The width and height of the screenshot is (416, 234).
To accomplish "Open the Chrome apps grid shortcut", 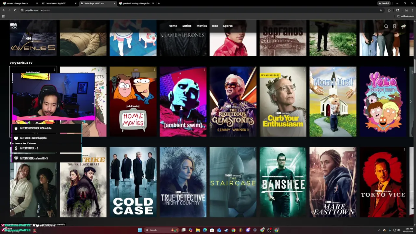I will coord(3,16).
